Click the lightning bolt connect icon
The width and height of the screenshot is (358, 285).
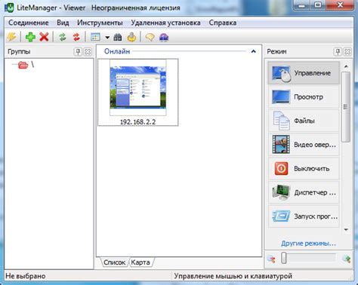click(x=11, y=37)
